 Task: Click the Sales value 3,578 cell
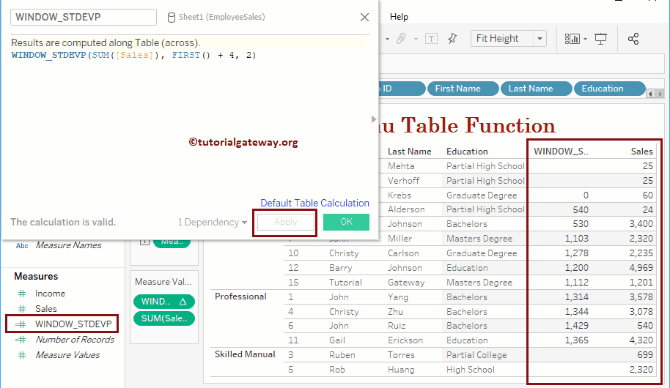coord(641,296)
